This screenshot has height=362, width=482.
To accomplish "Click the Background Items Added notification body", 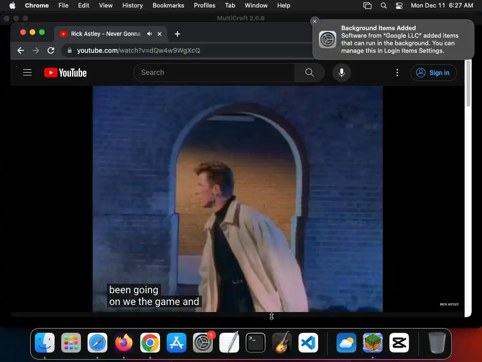I will click(394, 40).
